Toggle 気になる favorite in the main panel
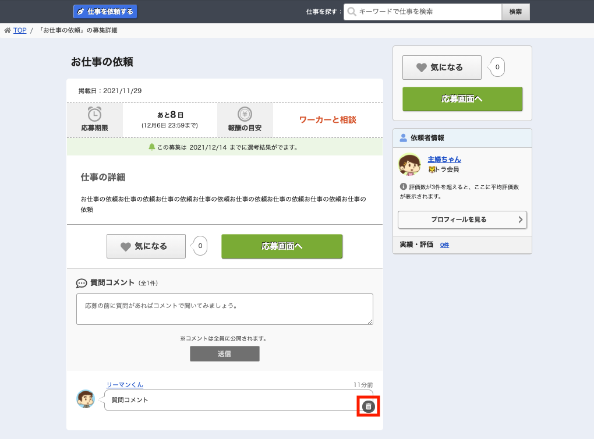The height and width of the screenshot is (439, 594). (x=146, y=246)
